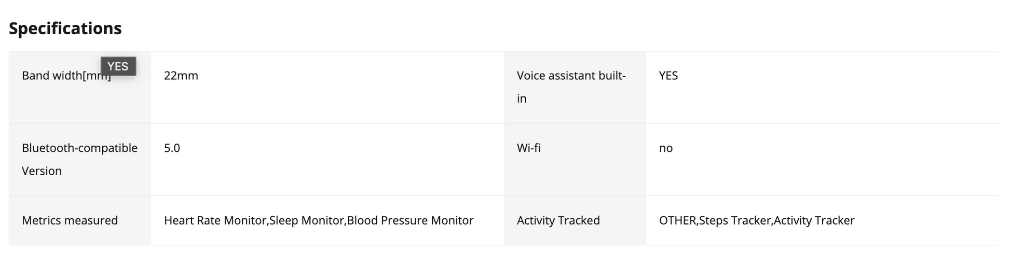Select the Activity Tracked label
Screen dimensions: 1010x253
558,220
